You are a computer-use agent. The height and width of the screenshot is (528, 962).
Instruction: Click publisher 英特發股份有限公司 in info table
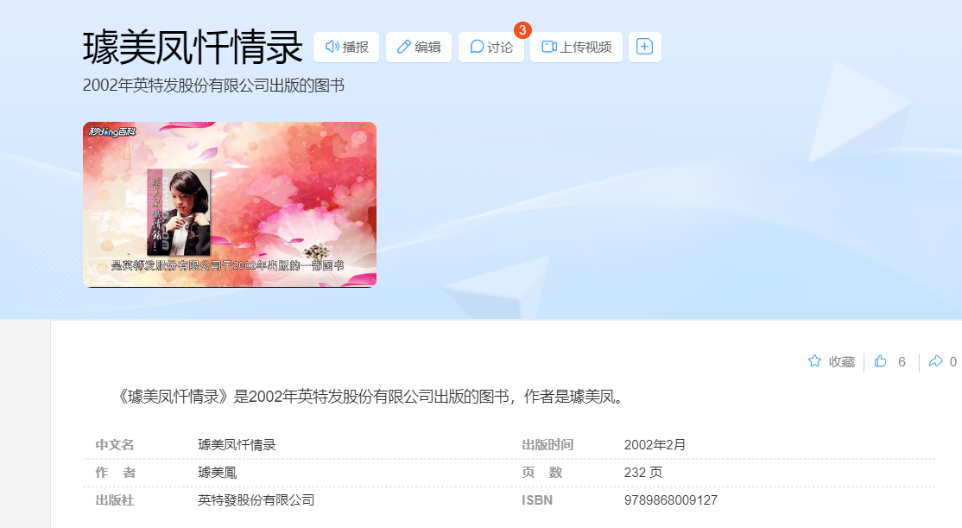pos(256,499)
